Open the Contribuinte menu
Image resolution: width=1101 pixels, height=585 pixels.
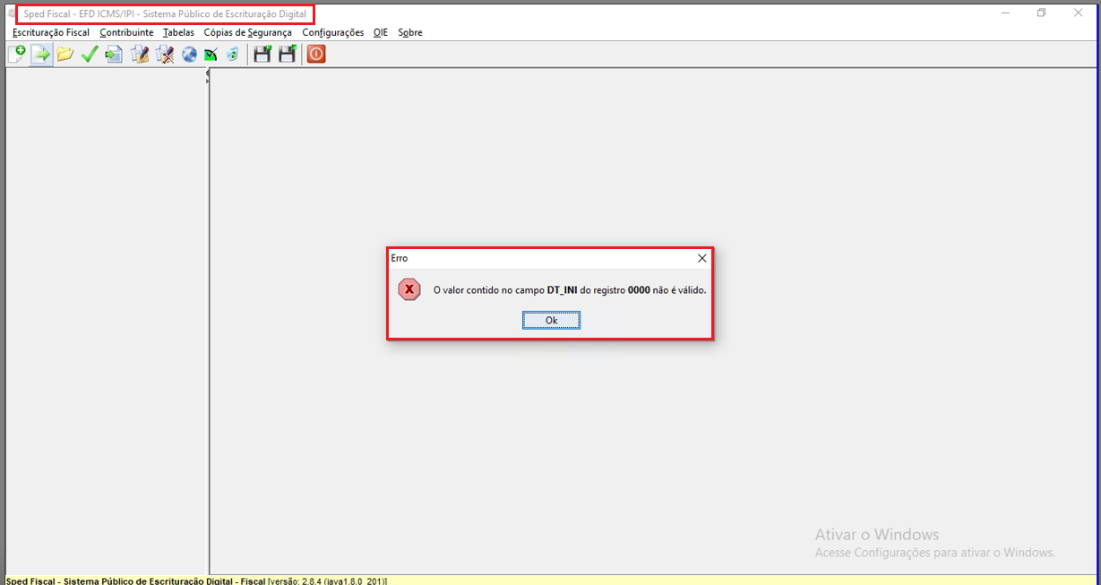126,32
